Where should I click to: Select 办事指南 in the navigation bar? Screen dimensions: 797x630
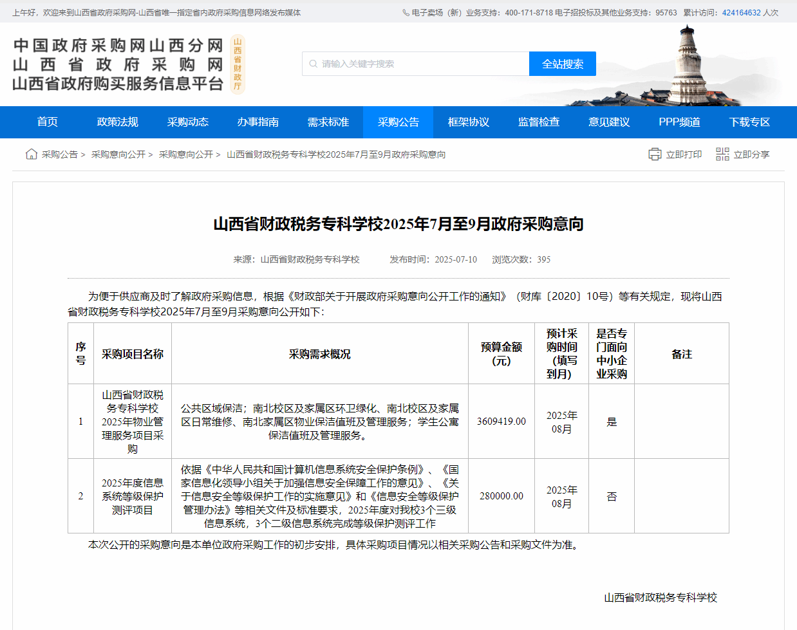[258, 122]
